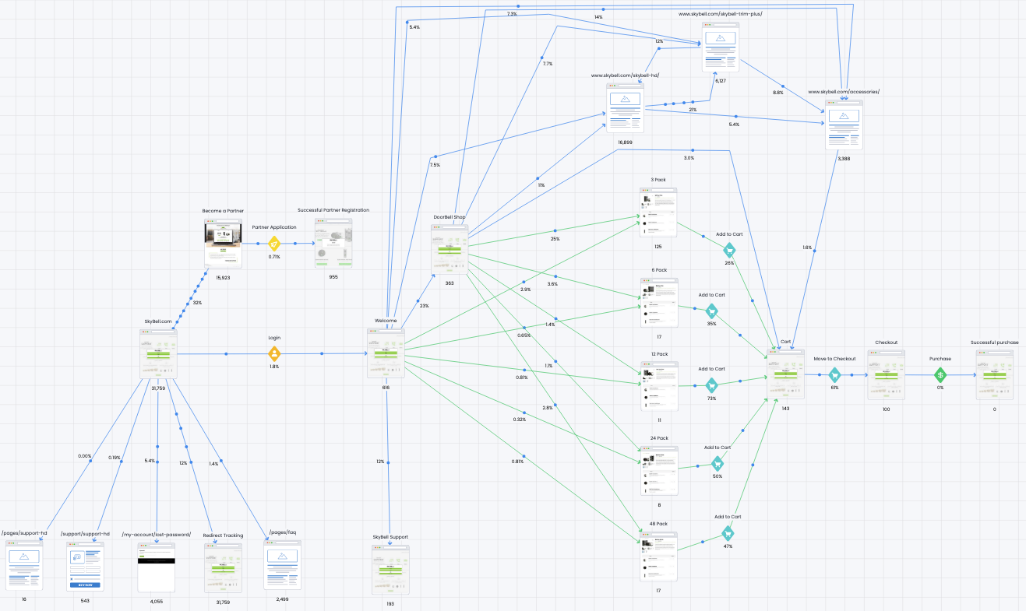
Task: Select the /support/support-hd page thumbnail
Action: coord(85,567)
